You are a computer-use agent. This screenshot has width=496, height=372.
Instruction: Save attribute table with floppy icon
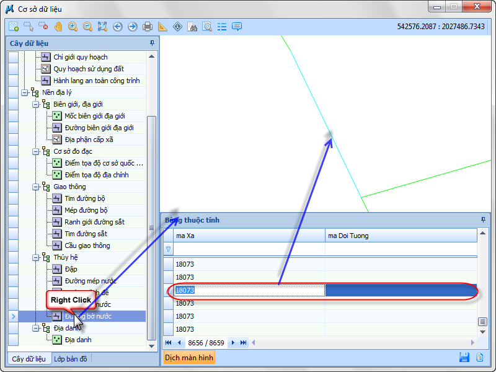[464, 357]
